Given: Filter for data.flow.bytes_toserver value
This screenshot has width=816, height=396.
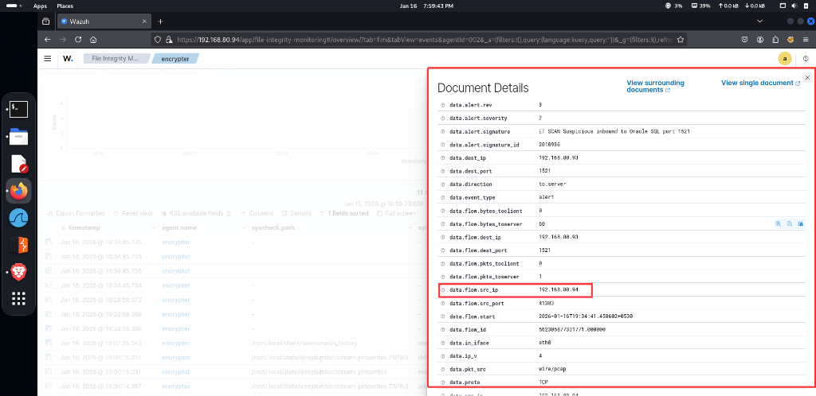Looking at the screenshot, I should (x=779, y=223).
